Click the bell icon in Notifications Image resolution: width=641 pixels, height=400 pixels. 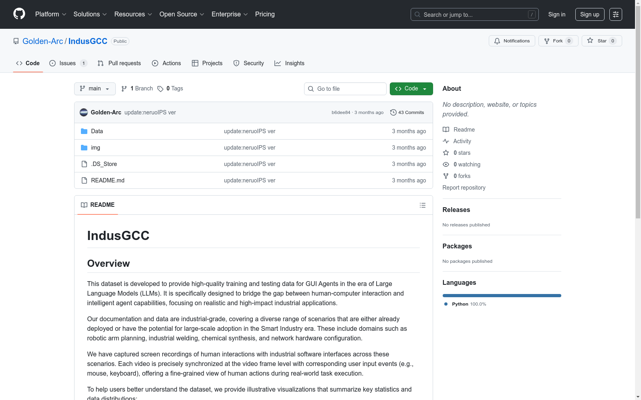click(497, 41)
